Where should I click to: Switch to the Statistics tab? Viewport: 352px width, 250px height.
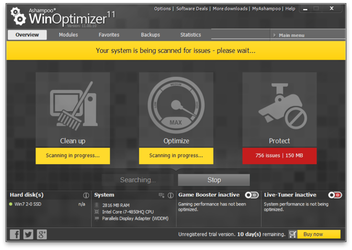[x=191, y=35]
